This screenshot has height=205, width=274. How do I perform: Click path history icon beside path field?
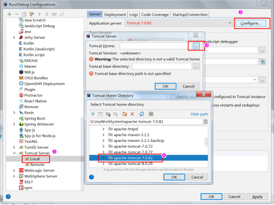(206, 122)
